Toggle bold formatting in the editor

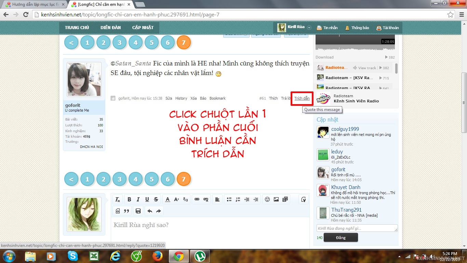pos(129,199)
